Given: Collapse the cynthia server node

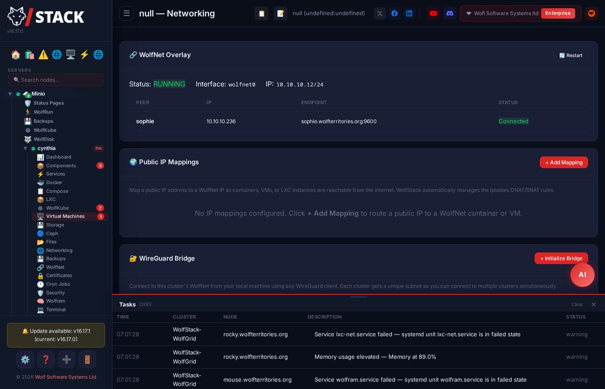Looking at the screenshot, I should coord(25,148).
